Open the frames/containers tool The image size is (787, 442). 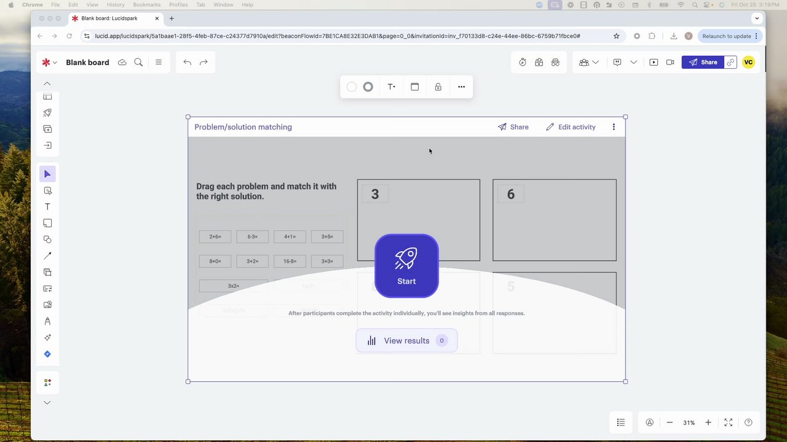(x=47, y=272)
